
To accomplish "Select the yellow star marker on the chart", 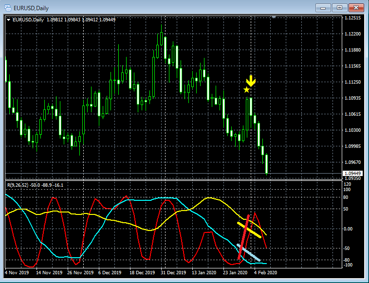I will (x=246, y=90).
